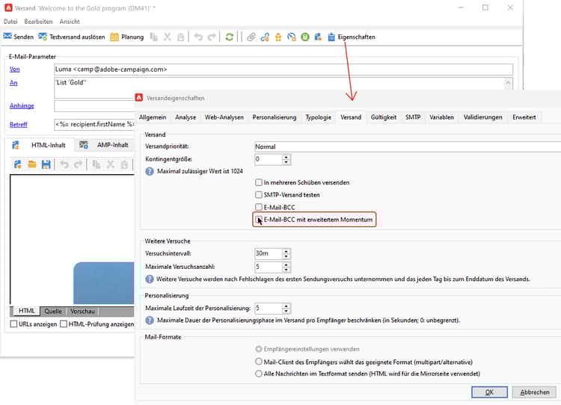Click the blue document icon before Eigenschaften
561x405 pixels.
318,37
